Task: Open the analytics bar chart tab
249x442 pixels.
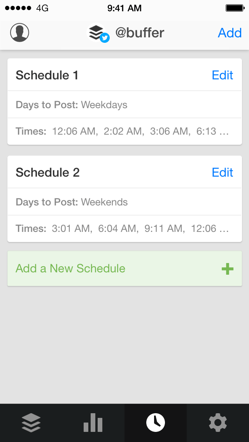Action: tap(93, 423)
